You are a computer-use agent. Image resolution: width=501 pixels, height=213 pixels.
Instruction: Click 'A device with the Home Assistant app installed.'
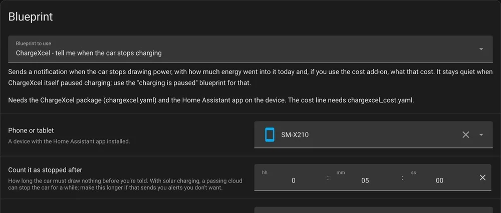(69, 141)
